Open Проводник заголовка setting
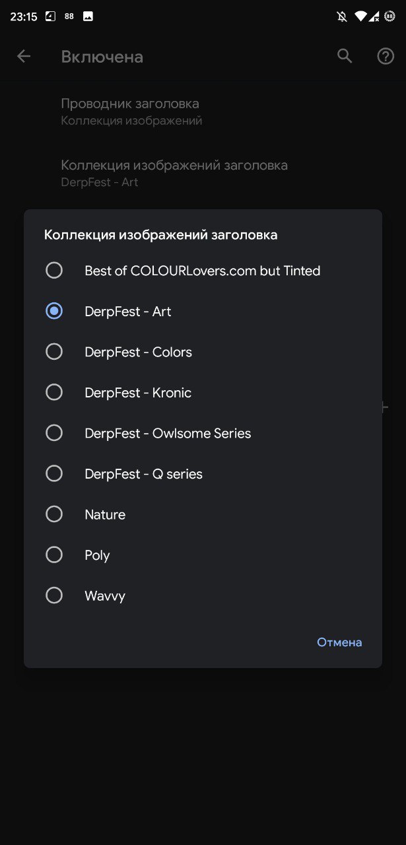Image resolution: width=406 pixels, height=845 pixels. (130, 111)
